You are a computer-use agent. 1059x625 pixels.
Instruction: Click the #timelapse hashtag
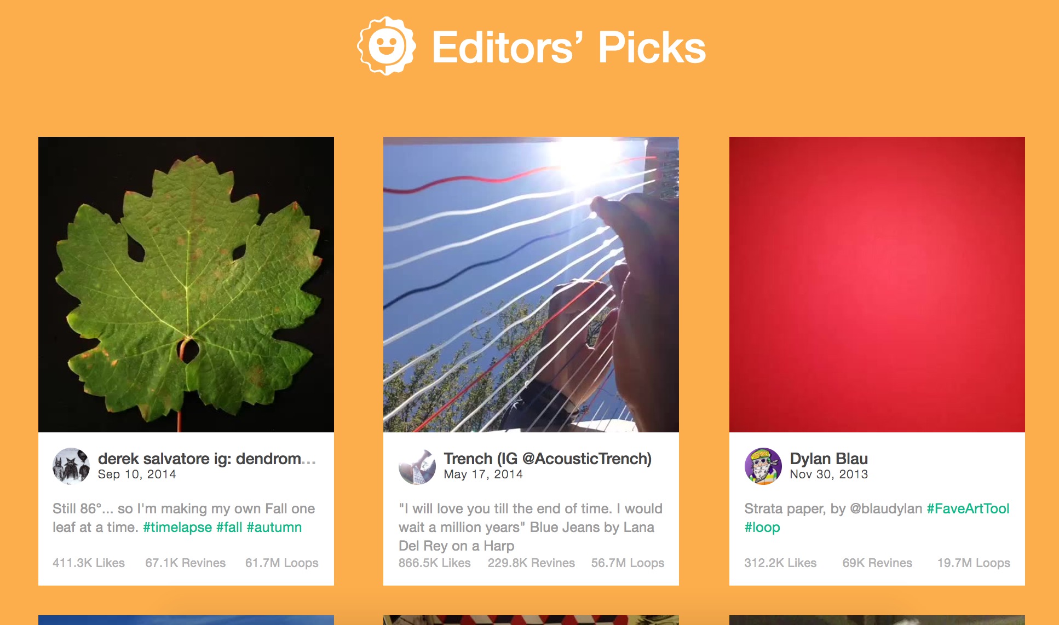[177, 527]
